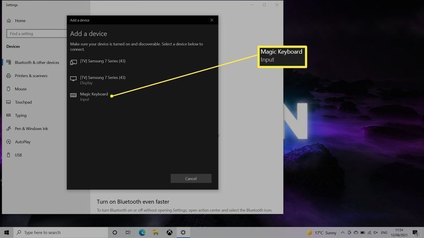The image size is (424, 238).
Task: Choose the Samsung 7 Series Display entry
Action: pyautogui.click(x=102, y=80)
